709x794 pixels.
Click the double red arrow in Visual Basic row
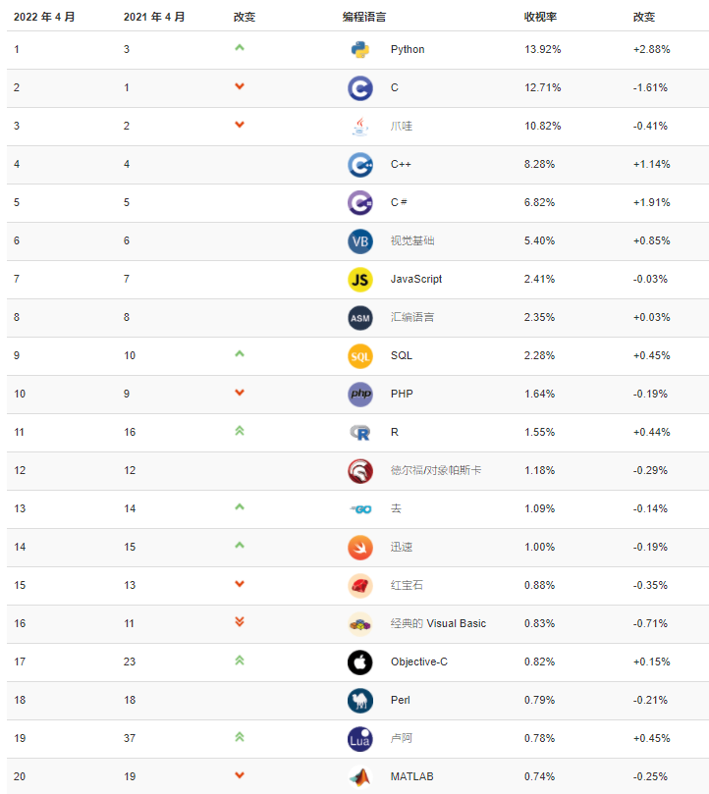click(x=240, y=622)
